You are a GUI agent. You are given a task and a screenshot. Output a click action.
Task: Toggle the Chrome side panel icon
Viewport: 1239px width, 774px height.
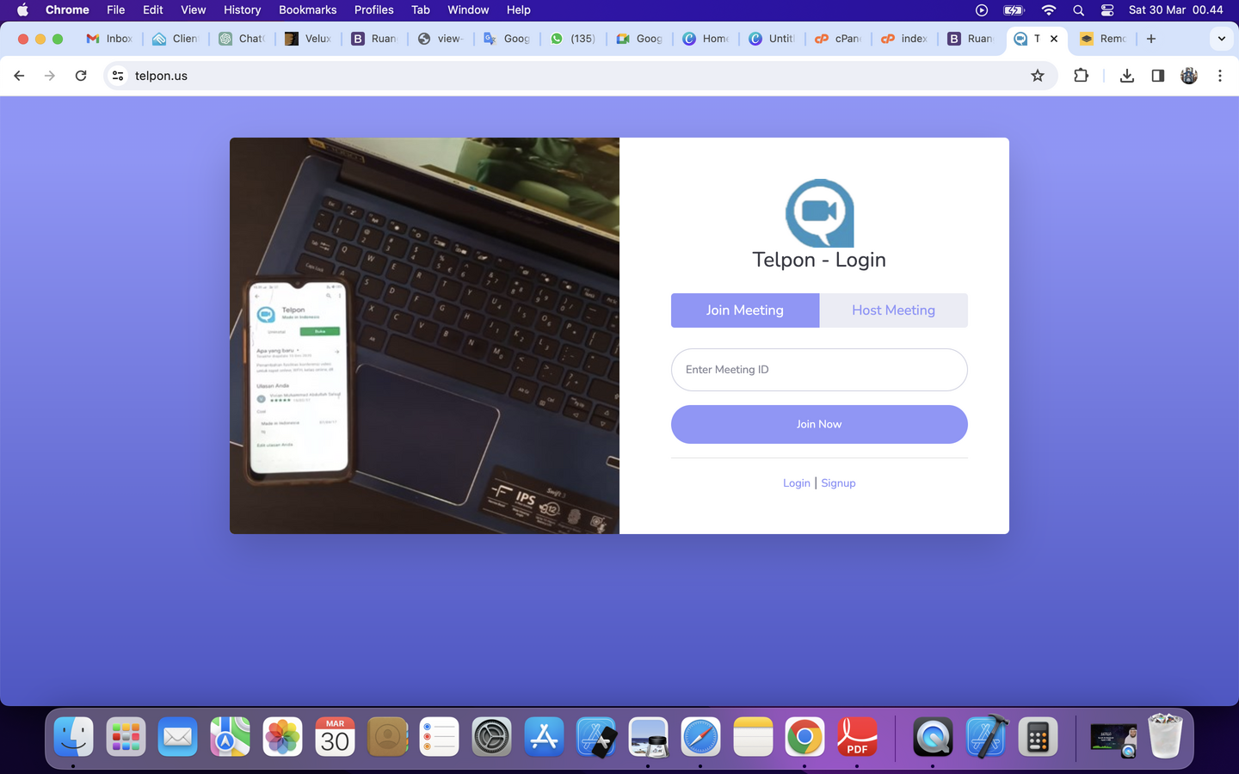coord(1158,76)
